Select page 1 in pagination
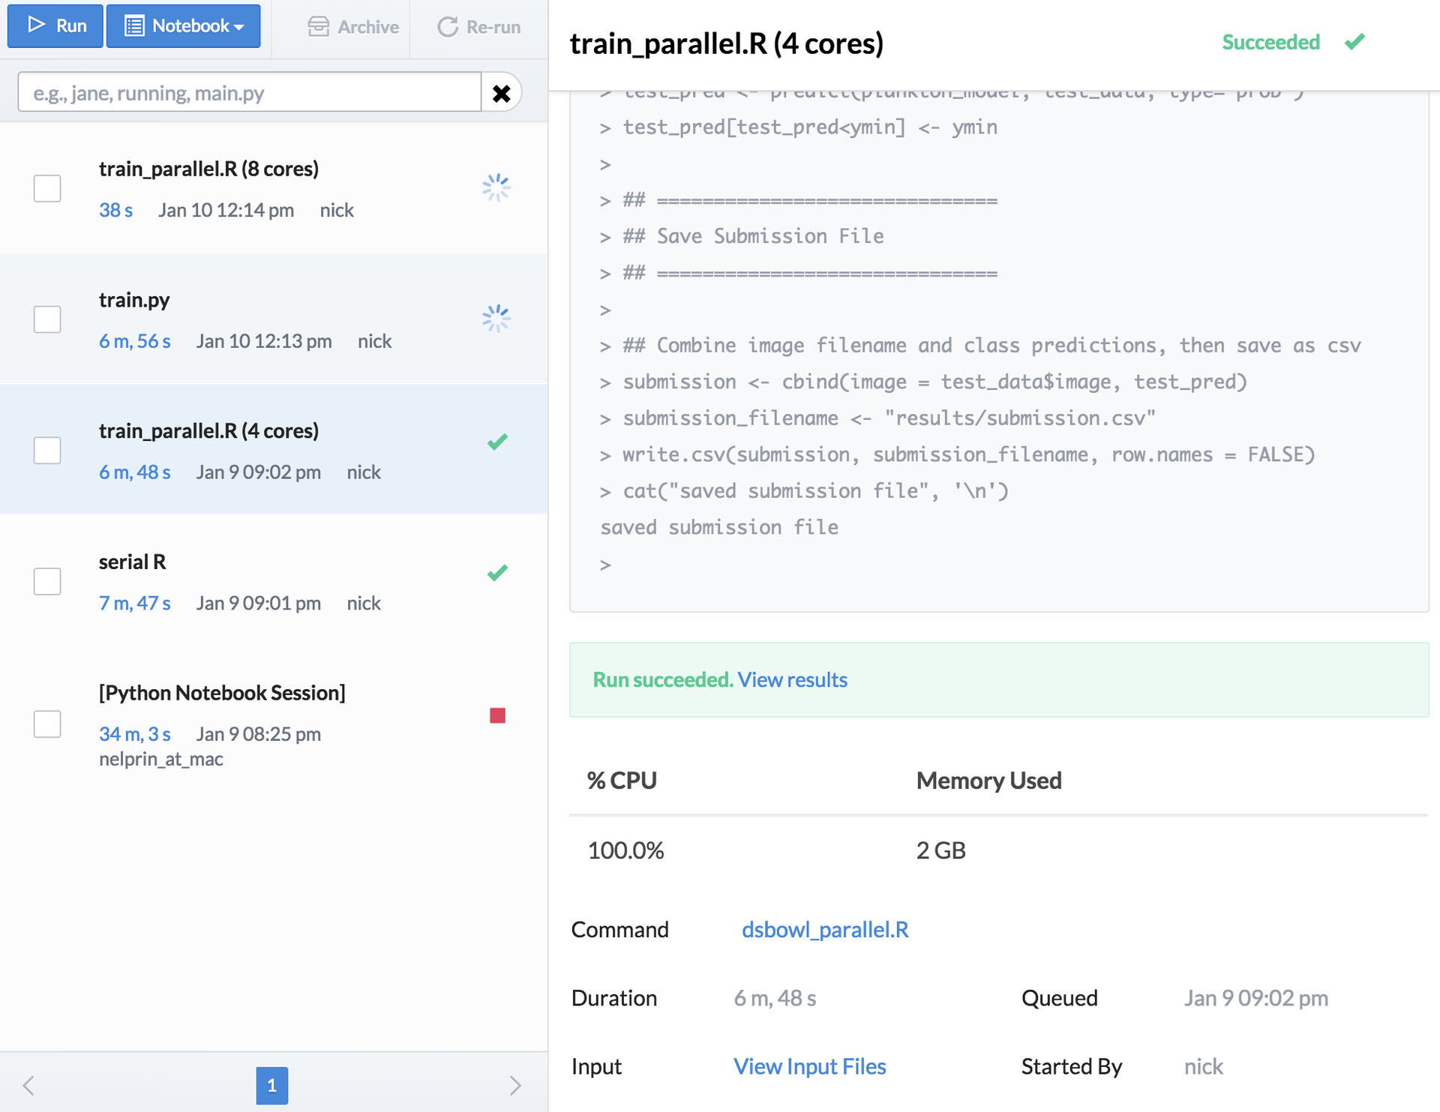 click(271, 1085)
